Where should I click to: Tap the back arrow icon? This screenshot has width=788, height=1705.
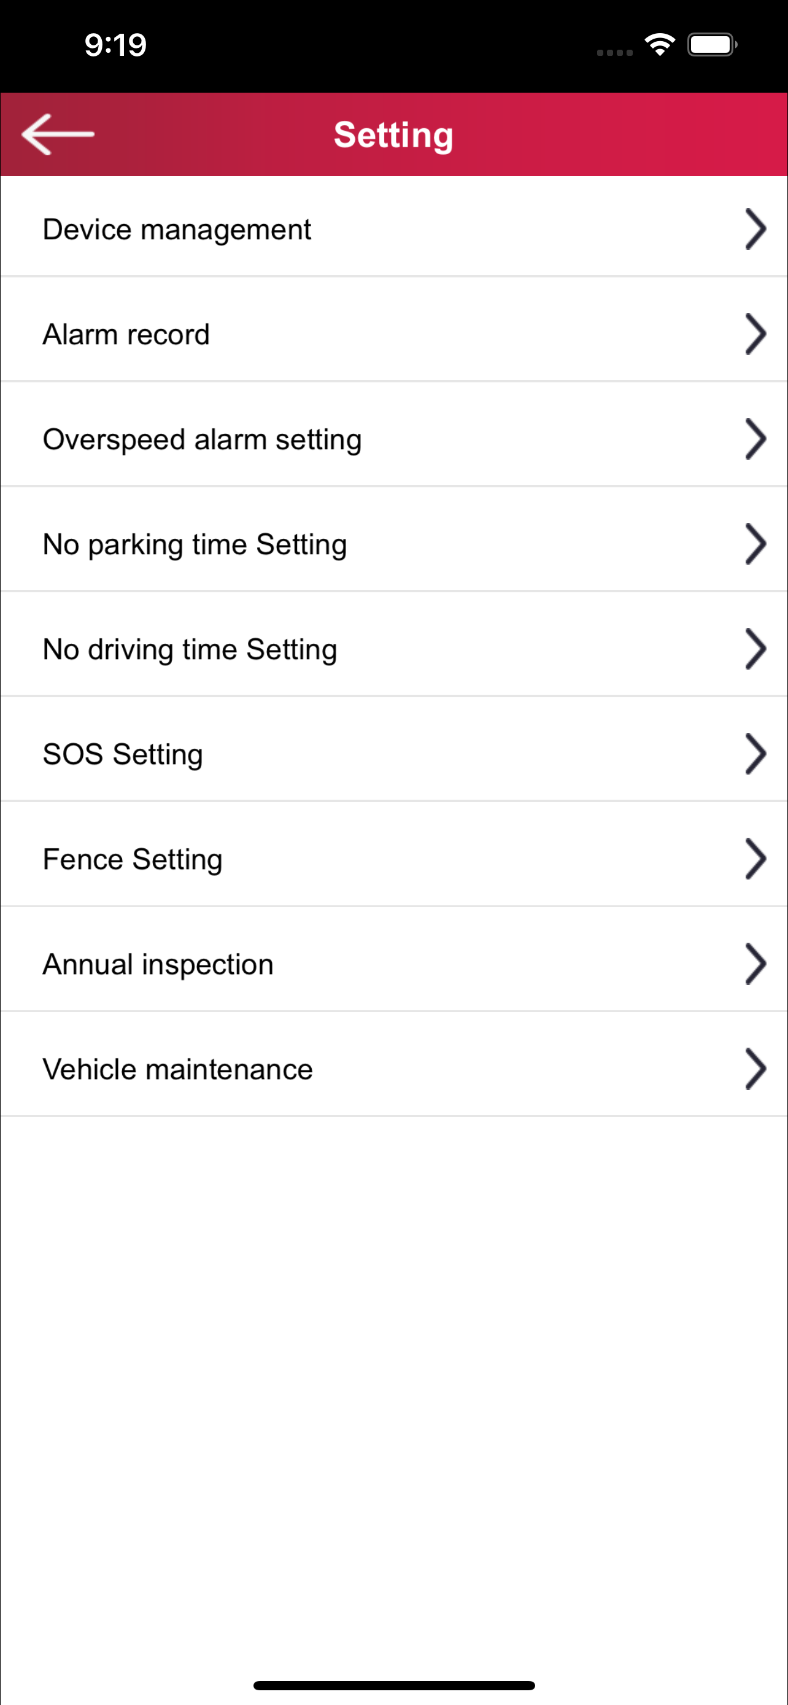(58, 134)
